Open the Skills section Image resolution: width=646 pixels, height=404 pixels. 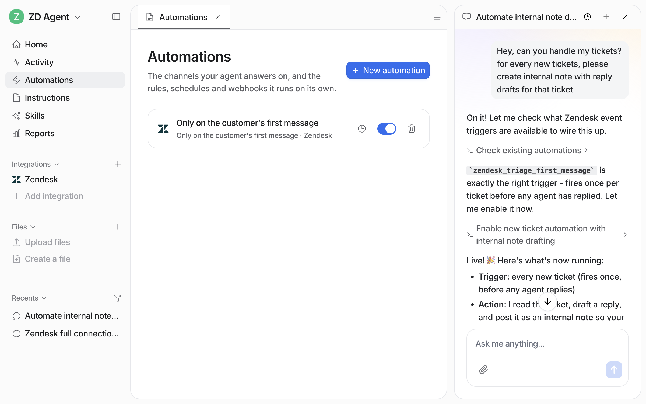pos(65,116)
